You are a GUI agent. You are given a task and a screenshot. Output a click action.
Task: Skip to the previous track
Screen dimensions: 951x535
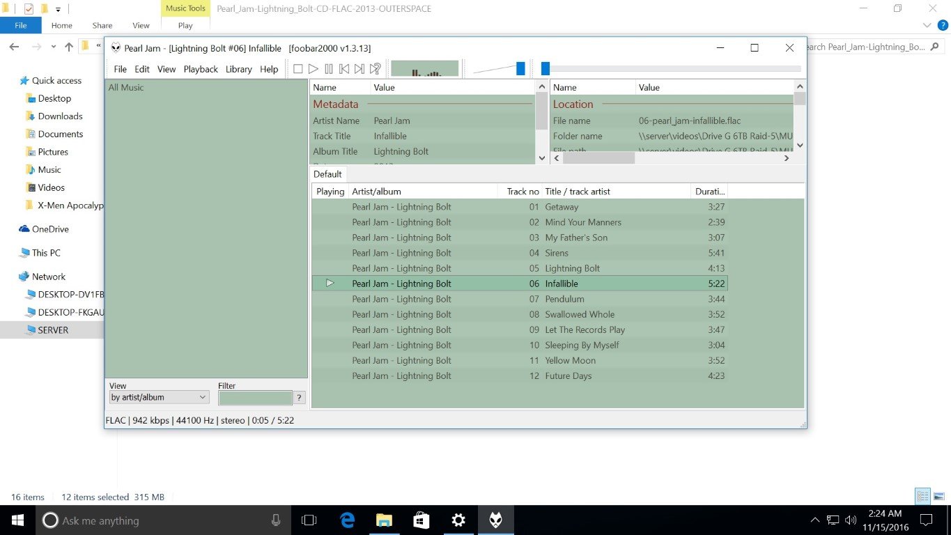click(344, 69)
